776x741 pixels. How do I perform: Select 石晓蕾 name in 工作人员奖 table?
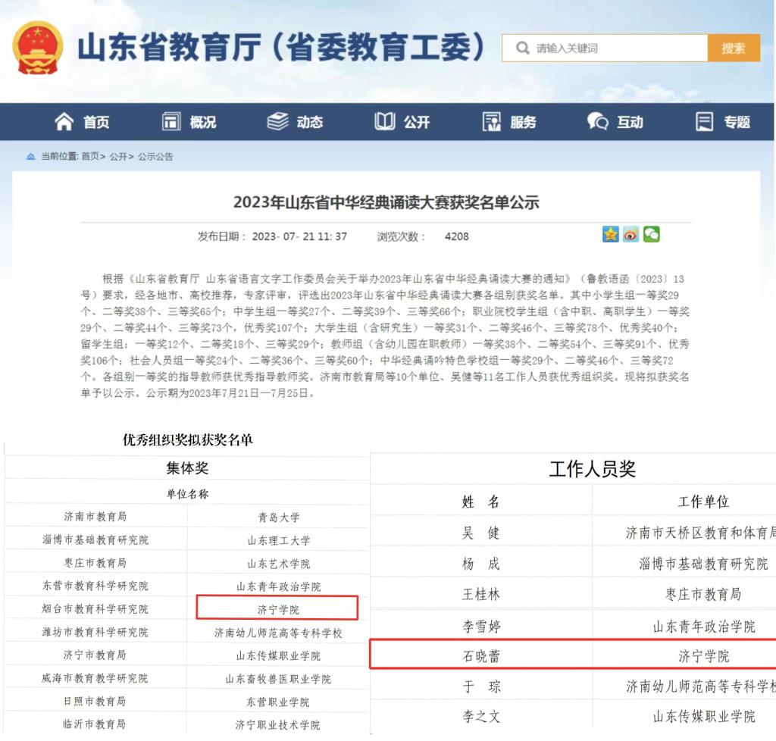point(481,656)
